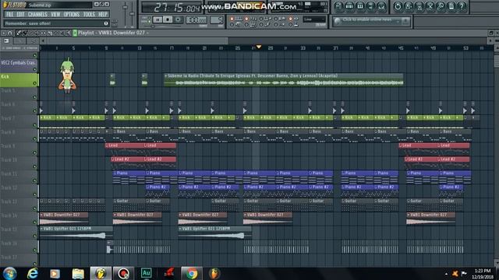Stop playback with the stop button
This screenshot has width=499, height=280.
[x=168, y=19]
